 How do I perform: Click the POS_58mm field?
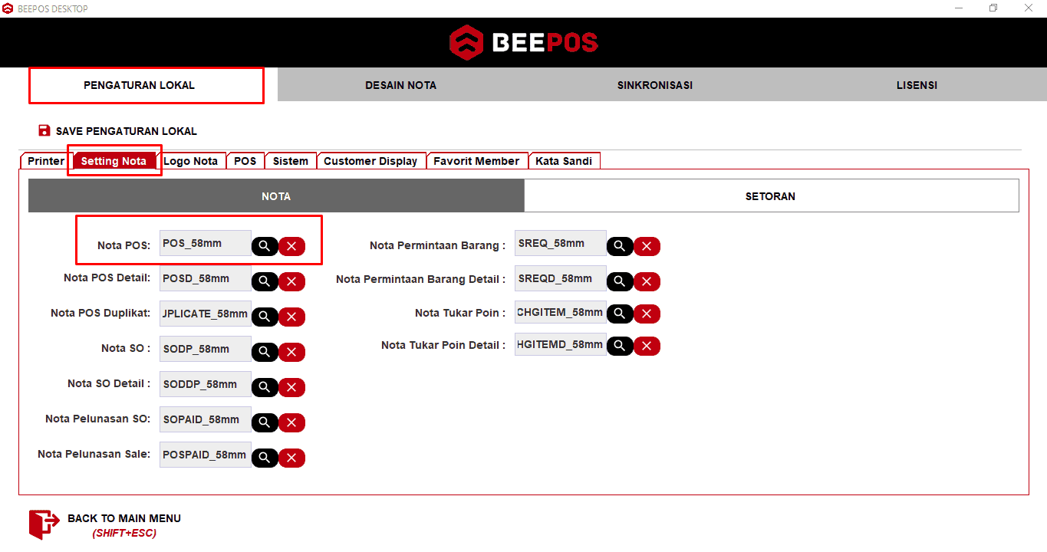click(x=206, y=243)
